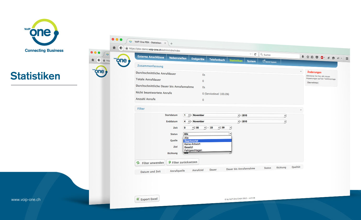
Task: Click the lock icon in the address bar
Action: click(127, 48)
